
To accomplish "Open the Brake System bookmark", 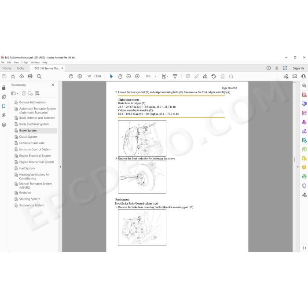I will (28, 130).
